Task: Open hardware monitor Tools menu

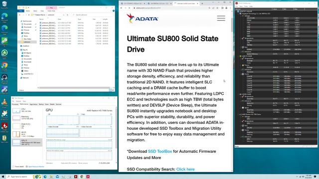Action: tap(246, 6)
